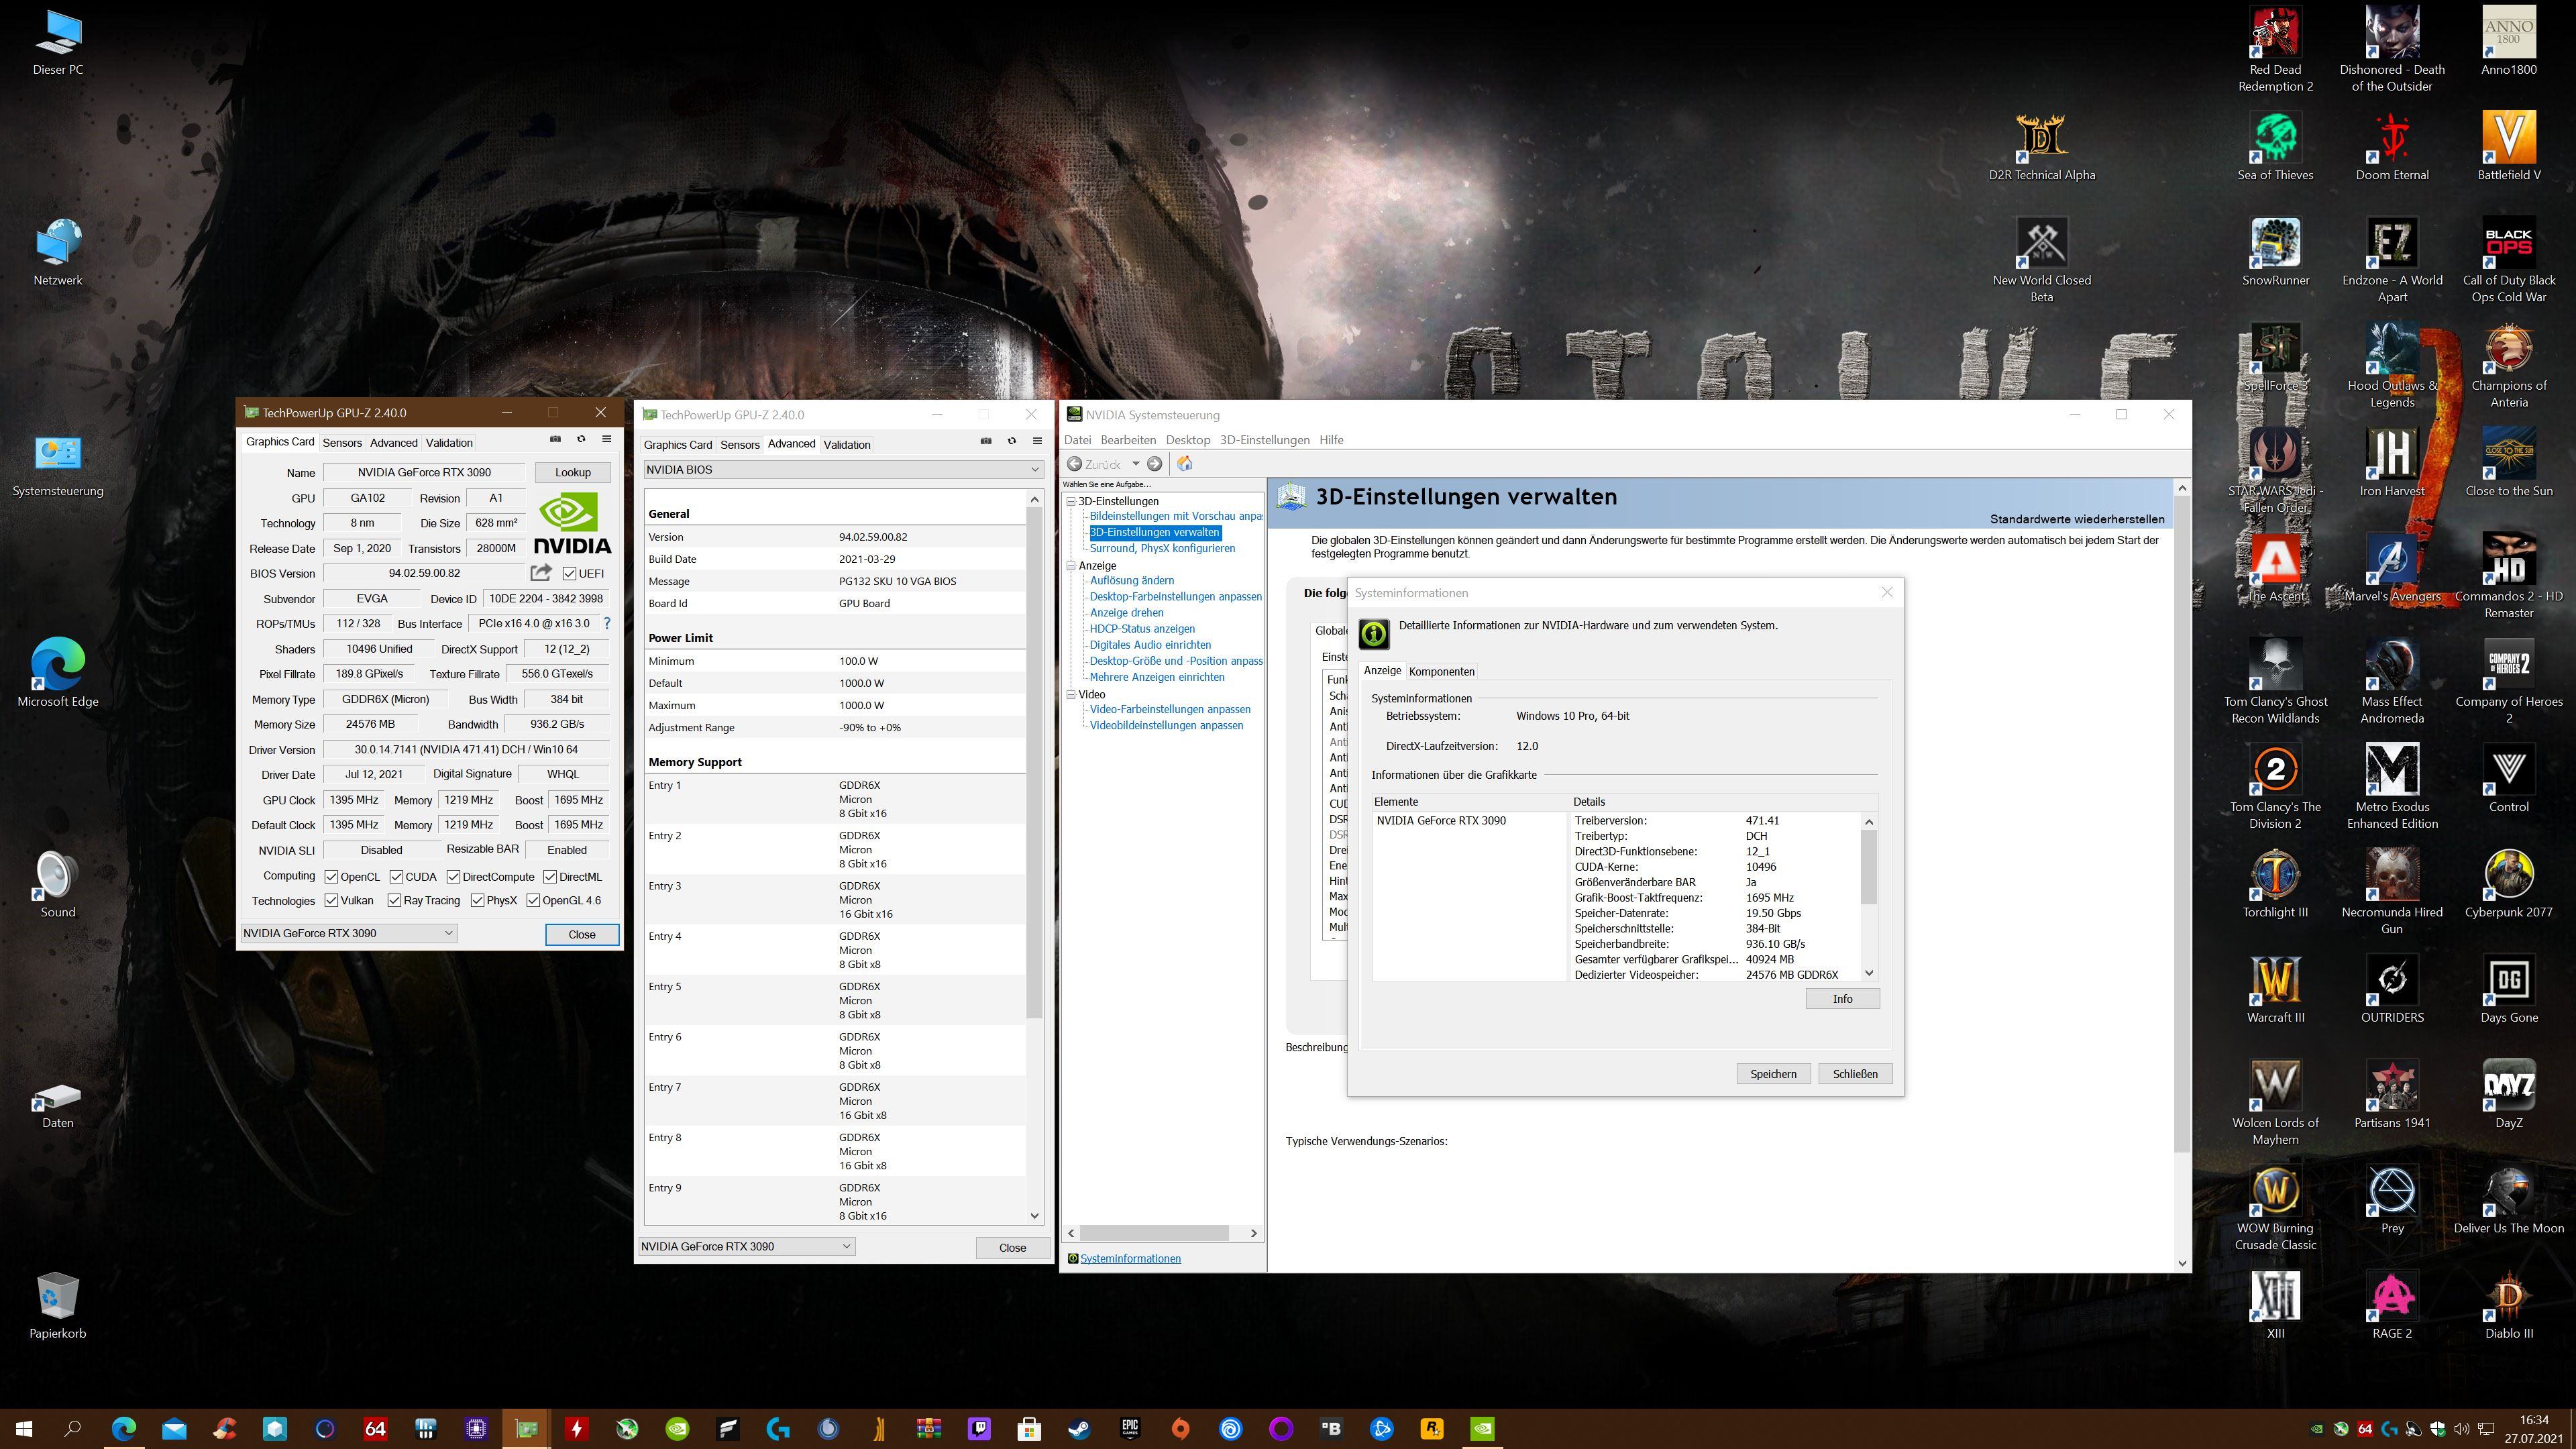Click the refresh icon in the GPU-Z Graphics Card window
Viewport: 2576px width, 1449px height.
tap(581, 439)
